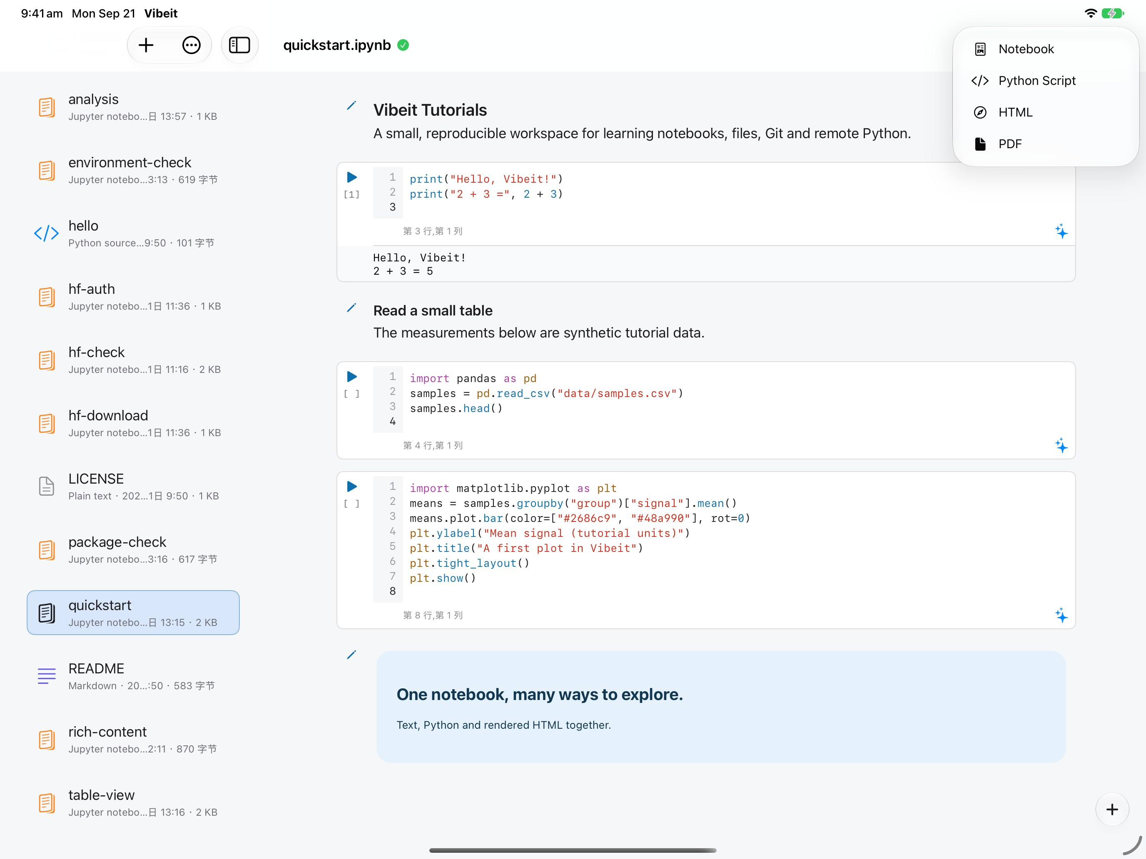Click the hf-download notebook icon
1146x859 pixels.
46,424
